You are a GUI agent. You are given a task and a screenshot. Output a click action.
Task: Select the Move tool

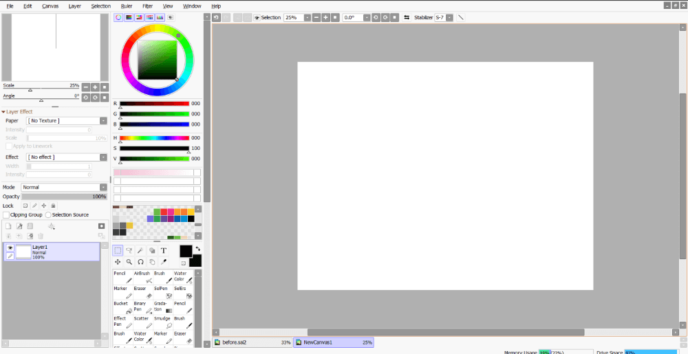pyautogui.click(x=118, y=262)
